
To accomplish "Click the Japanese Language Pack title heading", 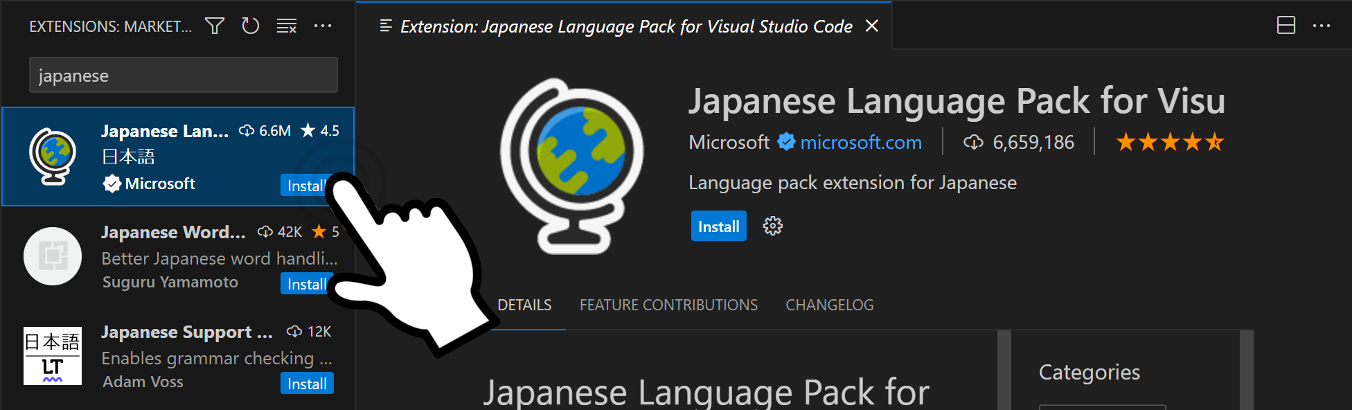I will [957, 101].
